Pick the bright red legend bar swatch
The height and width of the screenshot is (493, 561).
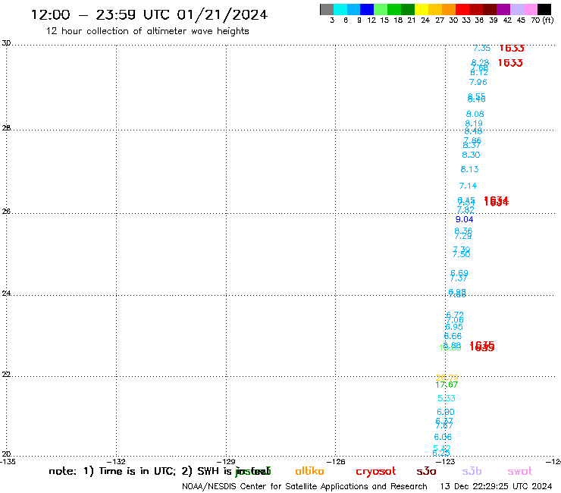462,10
